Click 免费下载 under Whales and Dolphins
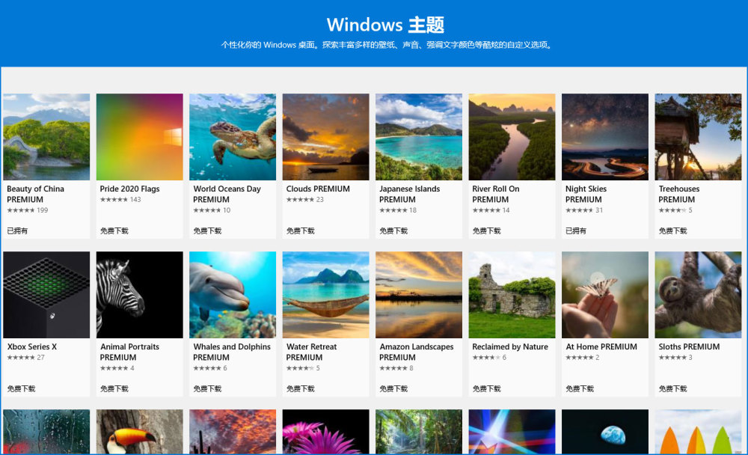748x455 pixels. [207, 388]
